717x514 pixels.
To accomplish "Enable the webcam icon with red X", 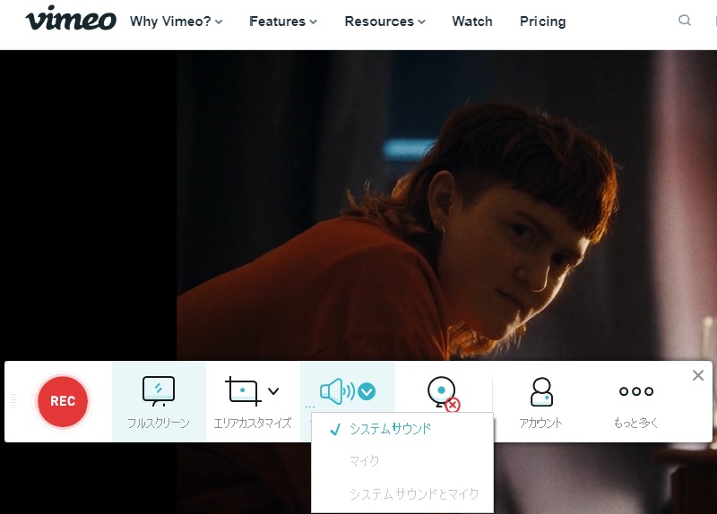I will [x=443, y=393].
